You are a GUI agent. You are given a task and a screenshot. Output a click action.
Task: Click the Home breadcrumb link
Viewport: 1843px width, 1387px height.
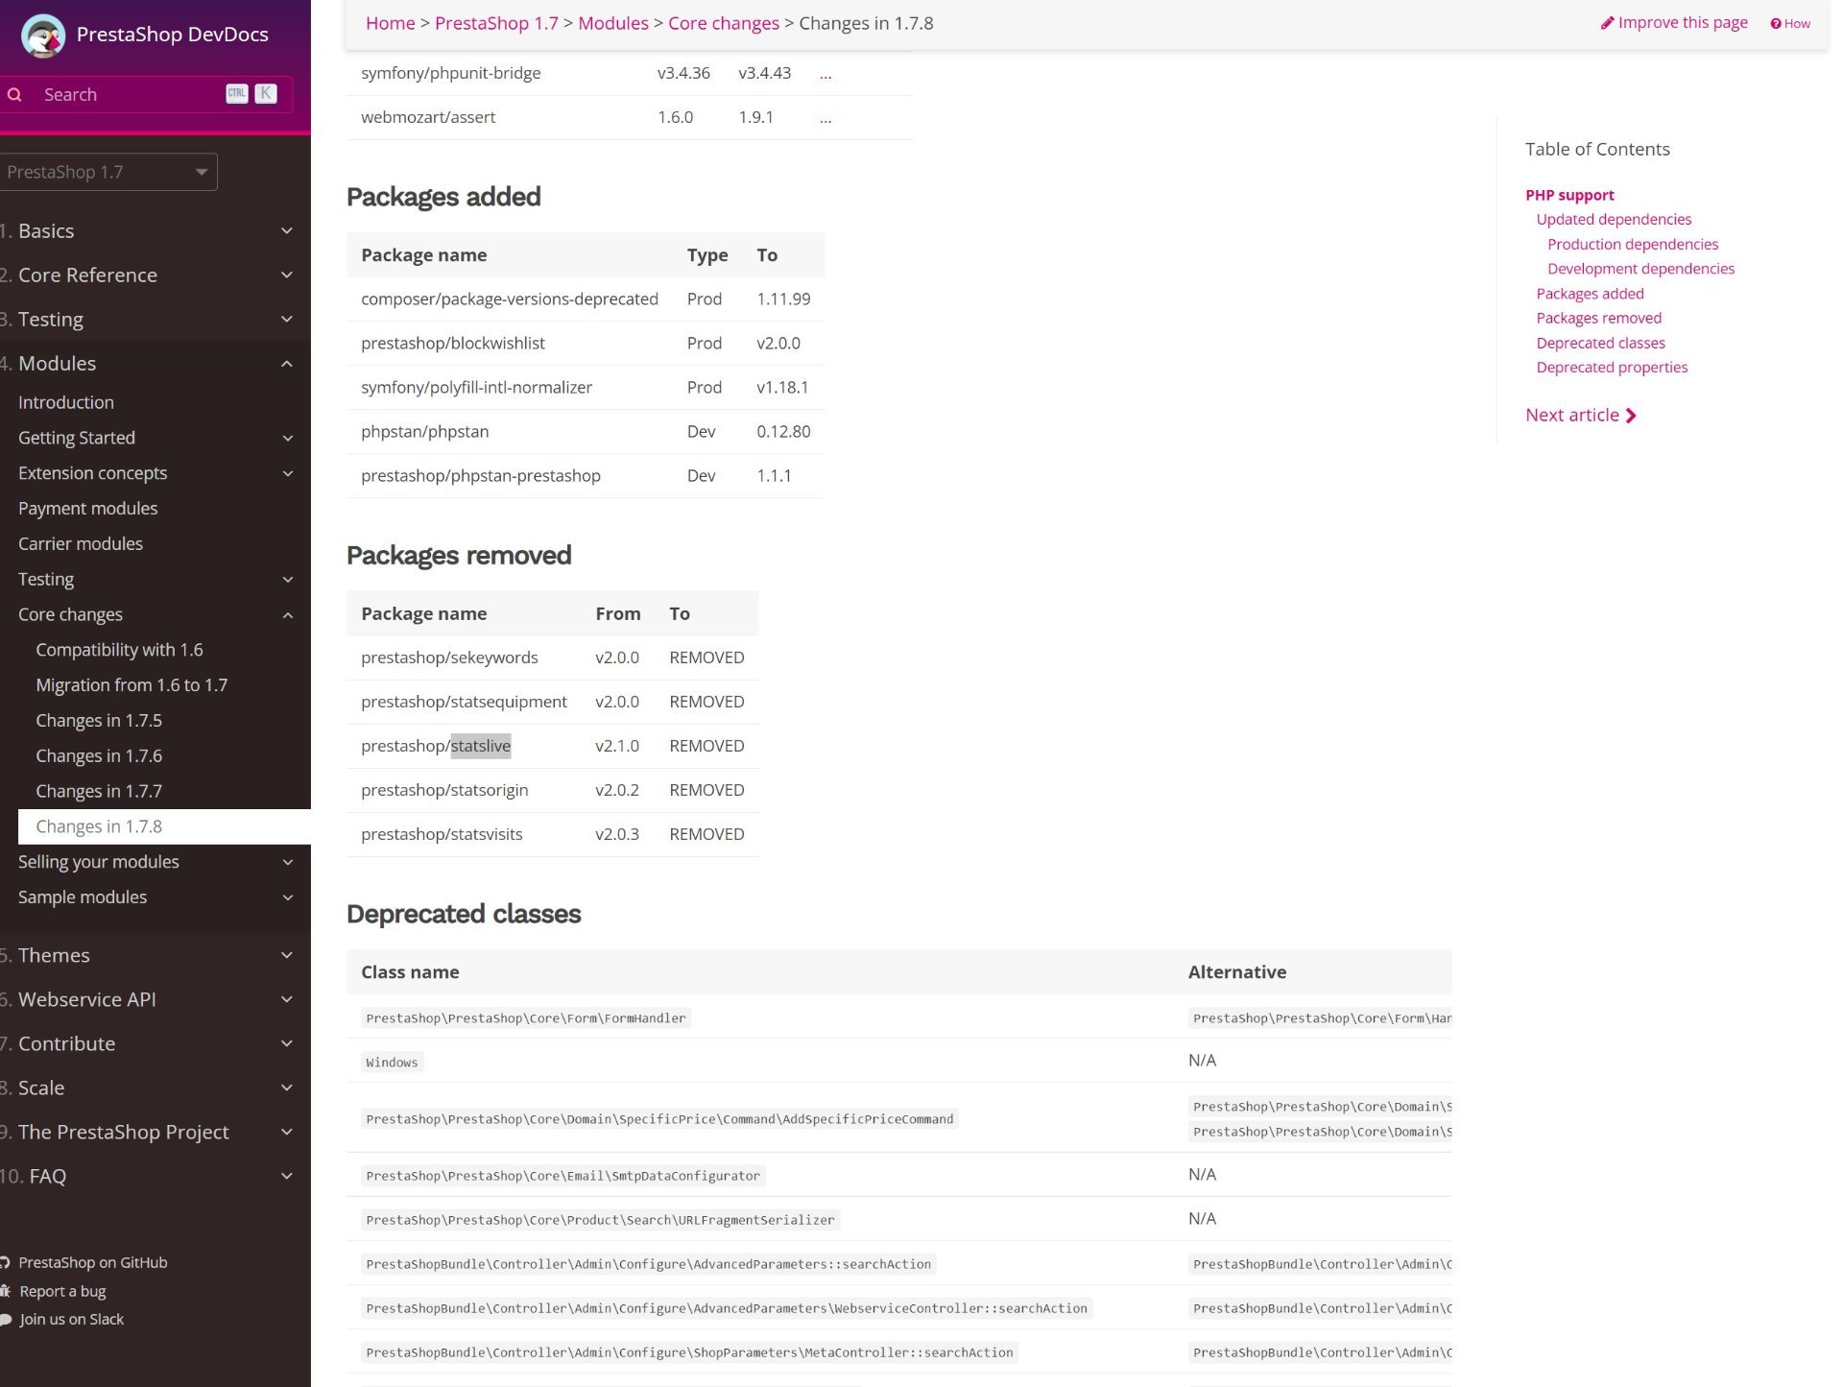[x=390, y=23]
